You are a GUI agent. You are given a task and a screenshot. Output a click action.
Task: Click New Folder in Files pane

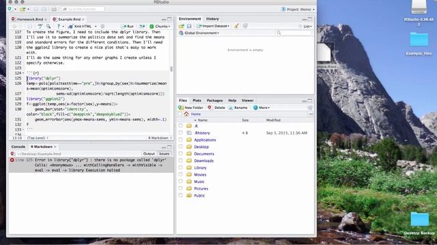pyautogui.click(x=191, y=108)
